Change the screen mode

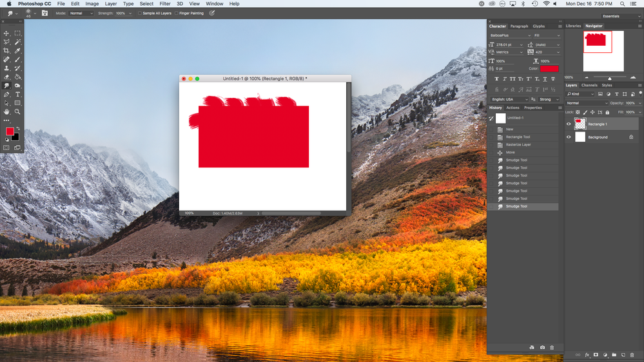[17, 148]
